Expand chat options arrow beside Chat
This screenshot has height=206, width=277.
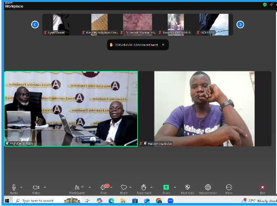pos(111,187)
